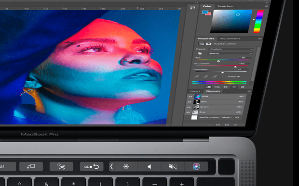
Task: Tap the scissors selection icon on Touch Bar
Action: click(x=61, y=167)
